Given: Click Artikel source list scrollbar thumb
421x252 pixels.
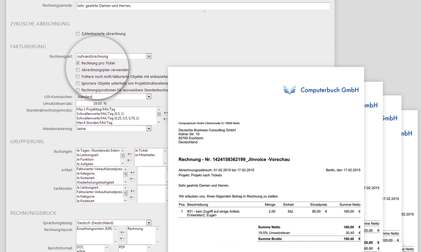Looking at the screenshot, I should pos(125,174).
